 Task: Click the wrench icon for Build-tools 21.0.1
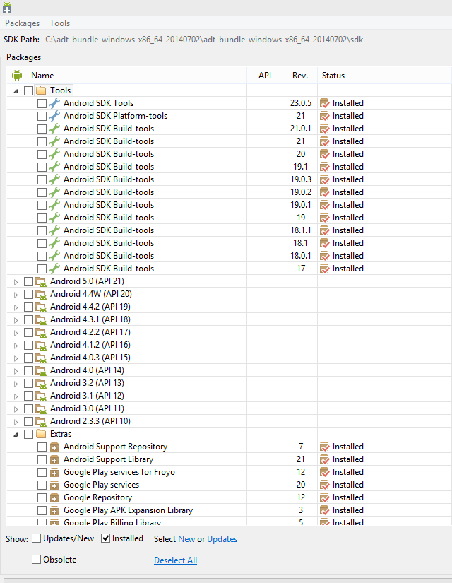click(54, 129)
